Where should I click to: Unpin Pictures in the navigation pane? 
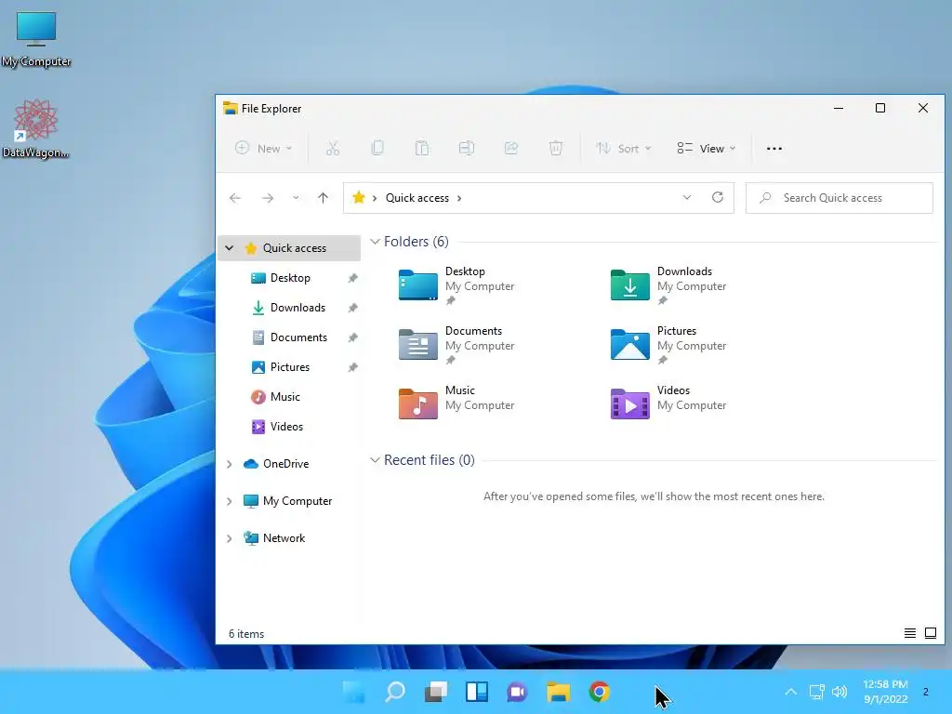(x=352, y=367)
